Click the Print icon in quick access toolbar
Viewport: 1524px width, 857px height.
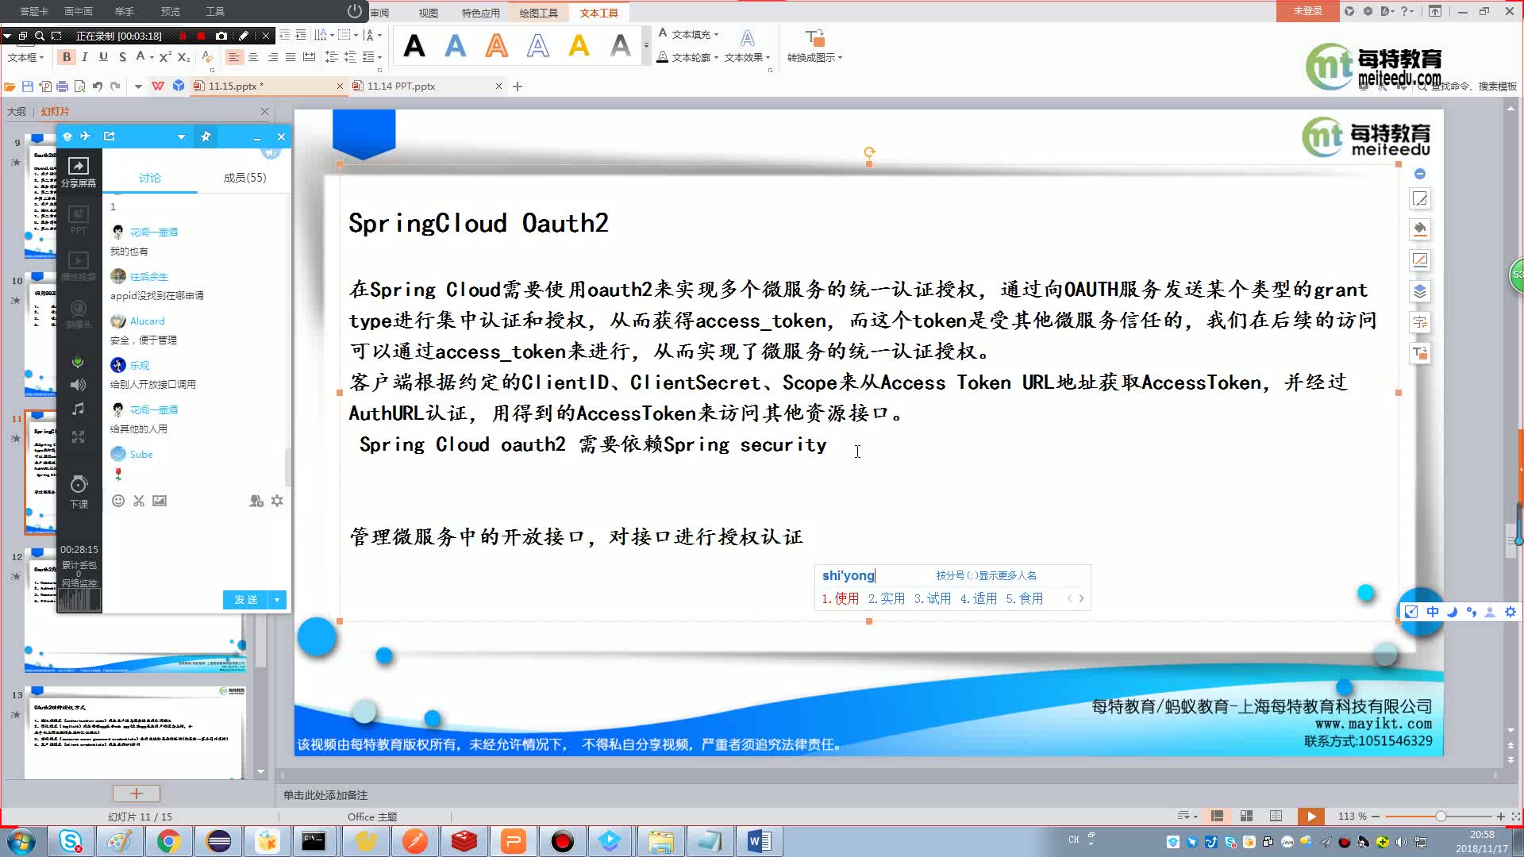(63, 86)
